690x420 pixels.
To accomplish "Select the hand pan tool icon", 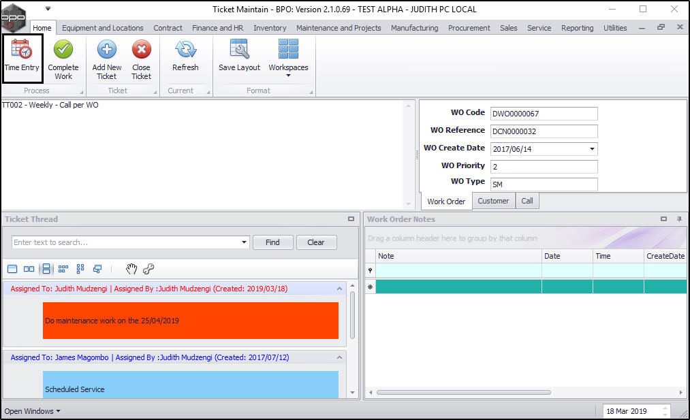I will click(131, 269).
